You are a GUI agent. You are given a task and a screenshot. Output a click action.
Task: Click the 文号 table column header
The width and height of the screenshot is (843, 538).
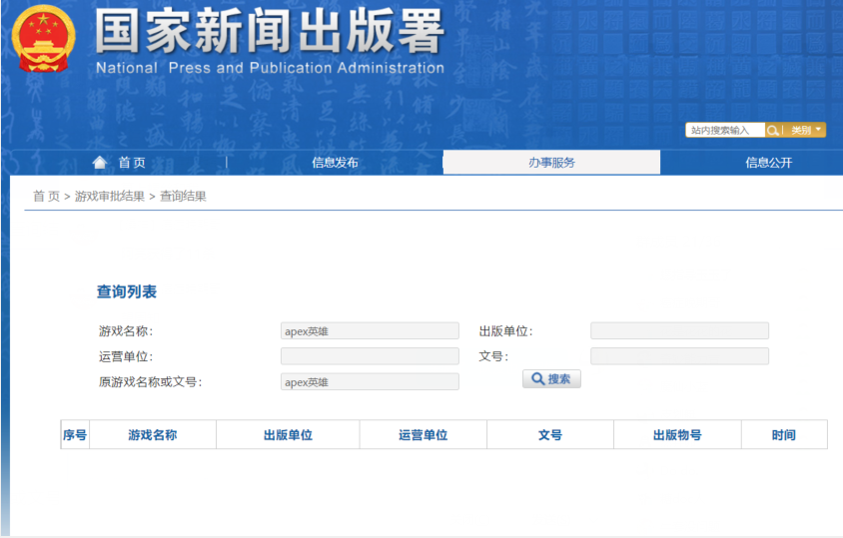[550, 435]
